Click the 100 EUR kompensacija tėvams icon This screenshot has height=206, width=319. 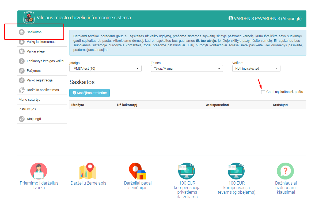(x=236, y=171)
